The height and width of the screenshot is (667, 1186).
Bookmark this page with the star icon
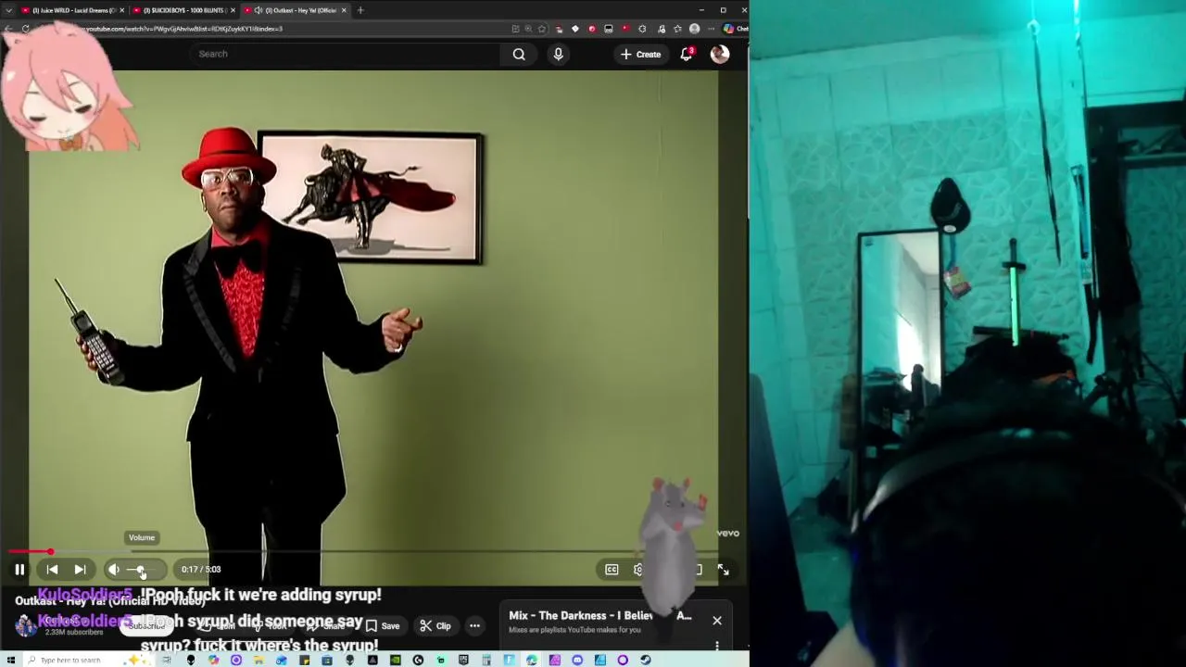click(542, 29)
